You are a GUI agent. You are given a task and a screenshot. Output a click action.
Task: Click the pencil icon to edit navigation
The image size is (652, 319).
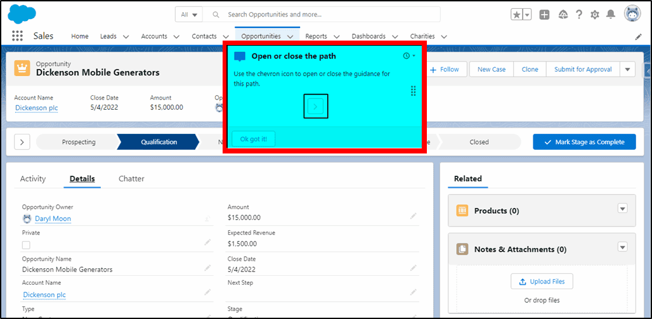coord(638,37)
